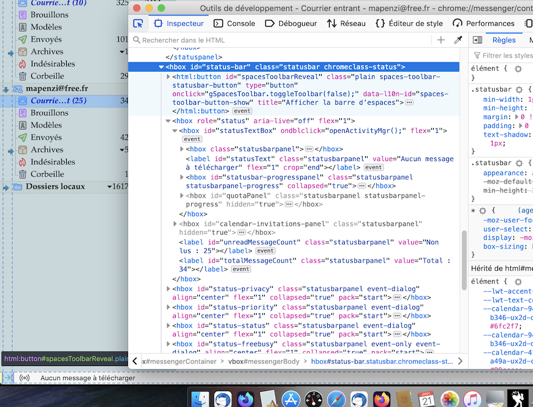Collapse the hbox#status-bar node
This screenshot has height=407, width=533.
click(161, 67)
